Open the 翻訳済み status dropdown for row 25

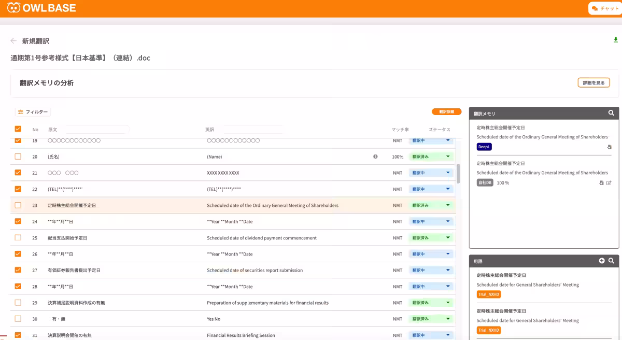point(431,238)
